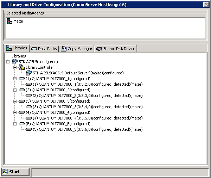Select the (5) QUANTUM DLT7000_5(configured) row
Viewport: 211px width, 178px height.
click(58, 124)
